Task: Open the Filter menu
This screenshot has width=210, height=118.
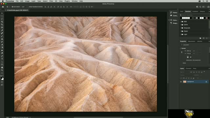Action: tap(51, 1)
